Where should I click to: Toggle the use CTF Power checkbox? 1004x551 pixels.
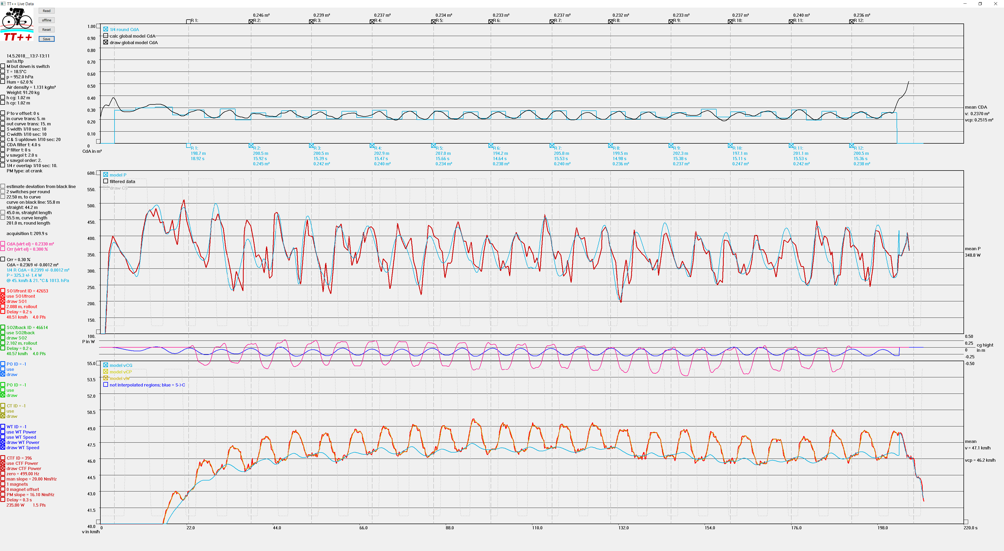tap(3, 463)
